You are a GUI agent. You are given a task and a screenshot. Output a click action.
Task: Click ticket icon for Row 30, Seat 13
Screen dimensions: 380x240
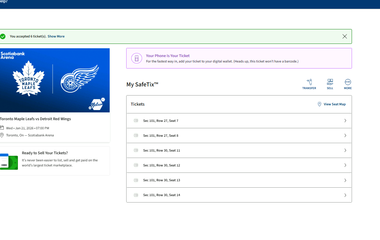136,180
